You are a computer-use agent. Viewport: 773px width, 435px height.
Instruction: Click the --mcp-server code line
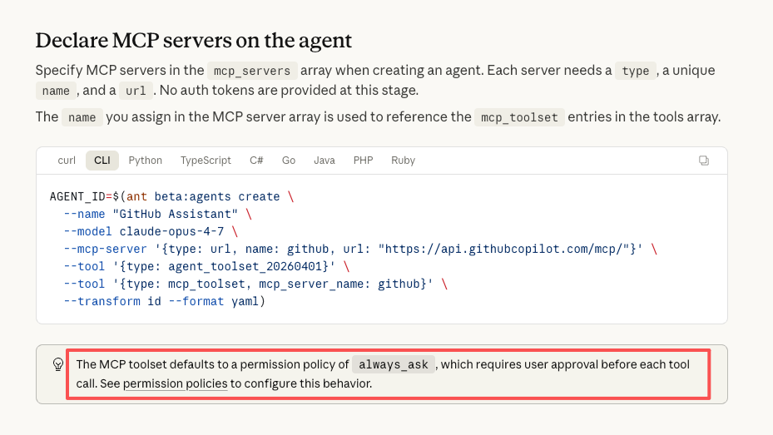(x=360, y=249)
